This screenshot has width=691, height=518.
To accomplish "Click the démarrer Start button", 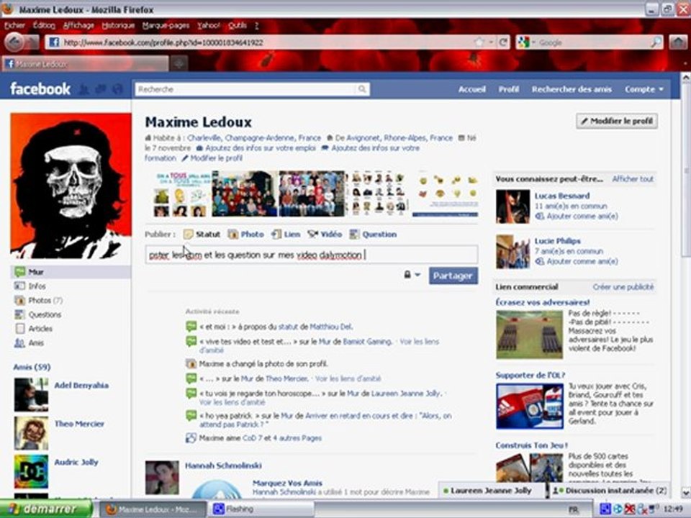I will [x=46, y=509].
